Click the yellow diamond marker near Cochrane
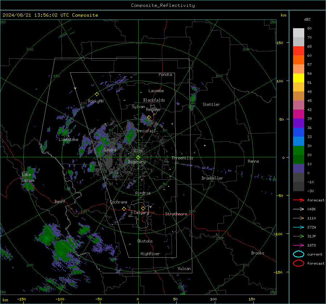 click(x=124, y=209)
